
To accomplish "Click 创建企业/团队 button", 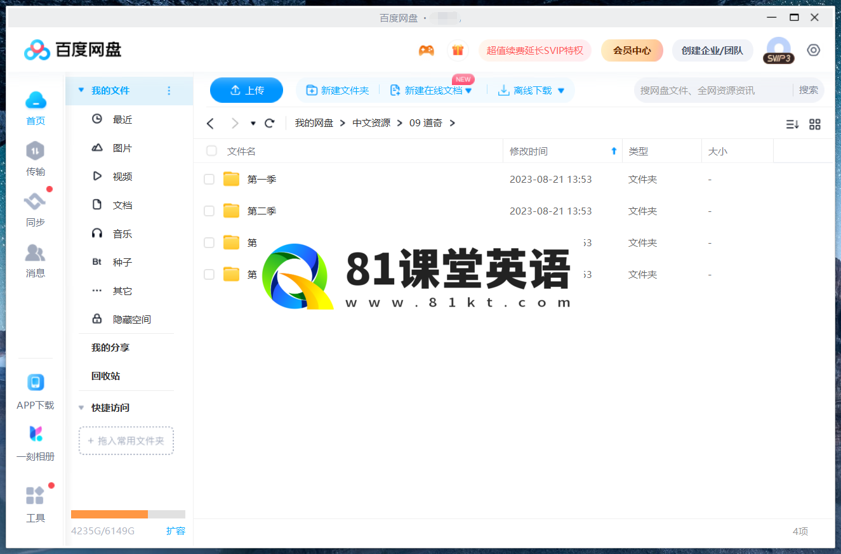I will tap(712, 50).
